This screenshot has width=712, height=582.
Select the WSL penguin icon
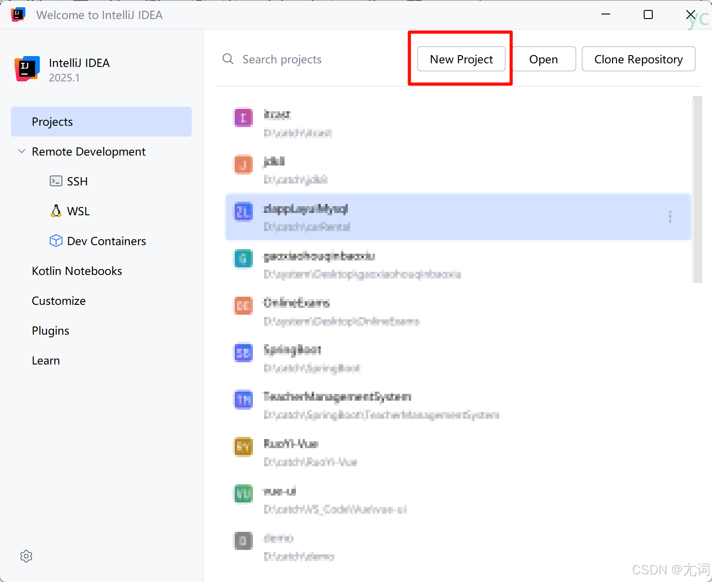click(x=56, y=211)
